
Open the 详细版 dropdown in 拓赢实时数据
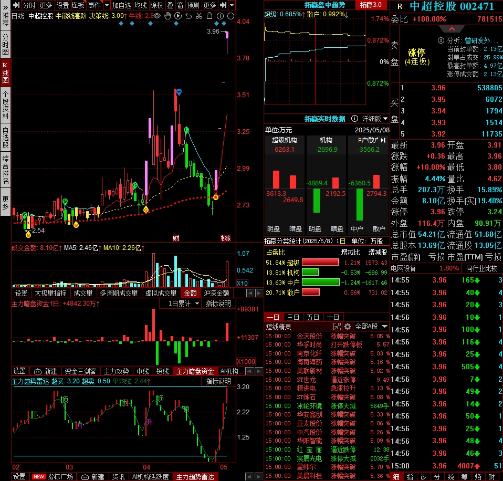(x=375, y=119)
